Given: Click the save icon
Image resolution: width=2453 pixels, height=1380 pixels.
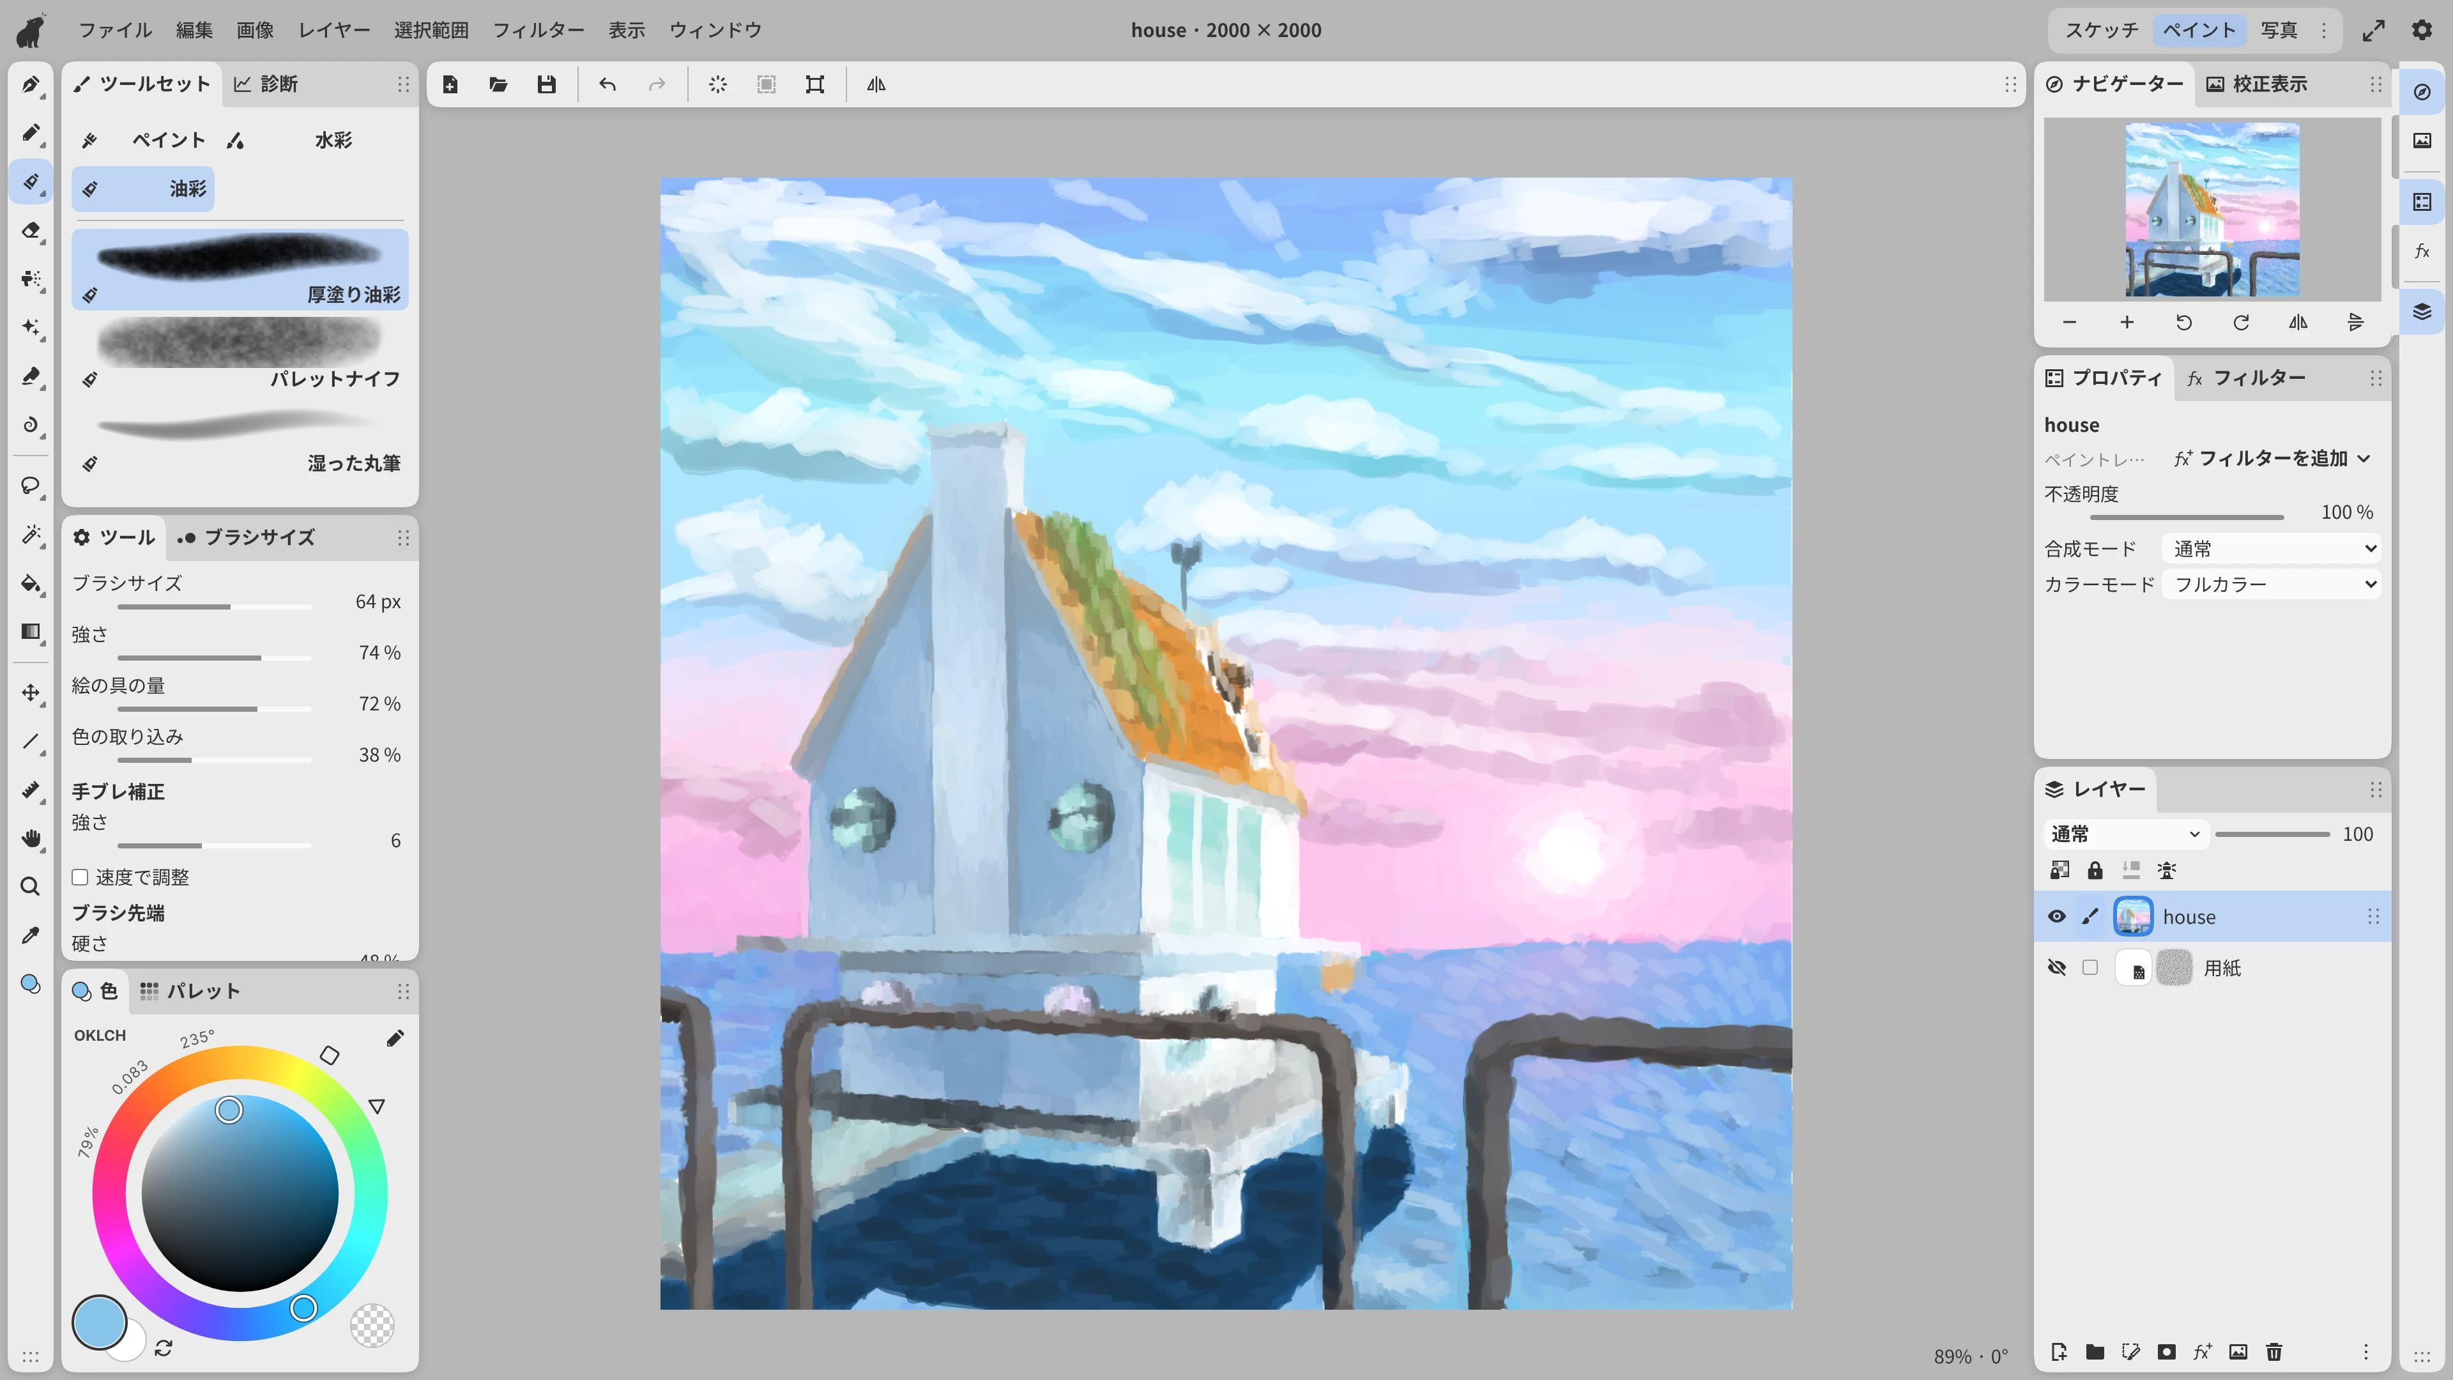Looking at the screenshot, I should coord(547,85).
